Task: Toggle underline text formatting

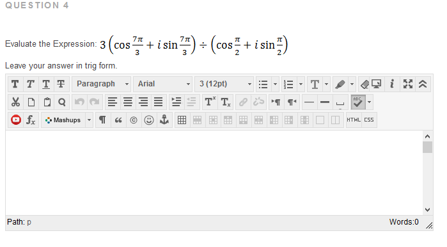Action: pyautogui.click(x=46, y=84)
